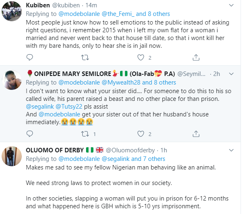Viewport: 243px width, 214px height.
Task: Retweet ONIPEDE MARY SEMILORE's tweet
Action: [x=85, y=134]
